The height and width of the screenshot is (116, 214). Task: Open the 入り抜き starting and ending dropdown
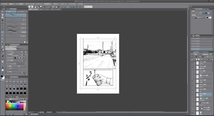(x=20, y=66)
